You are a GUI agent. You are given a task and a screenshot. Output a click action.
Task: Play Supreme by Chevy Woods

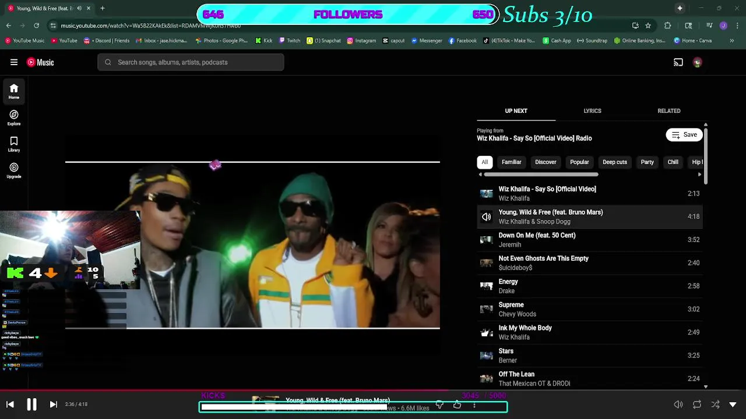coord(590,309)
